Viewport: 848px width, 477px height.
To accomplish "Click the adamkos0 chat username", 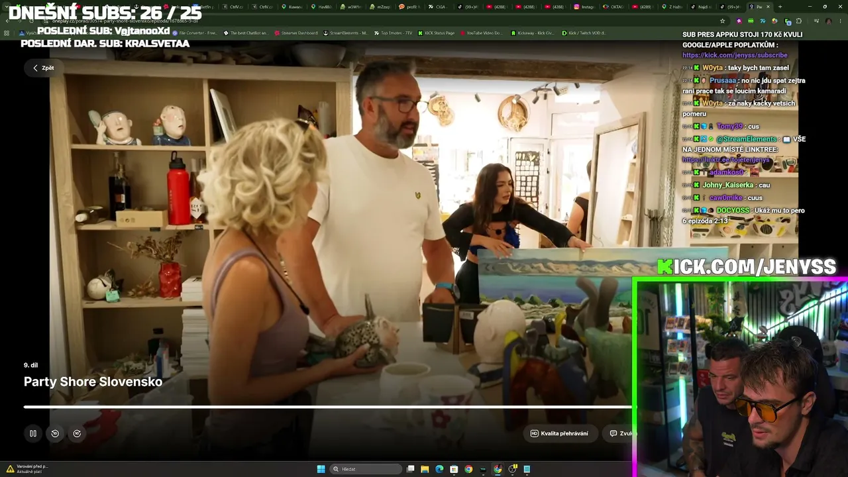I will tap(727, 172).
